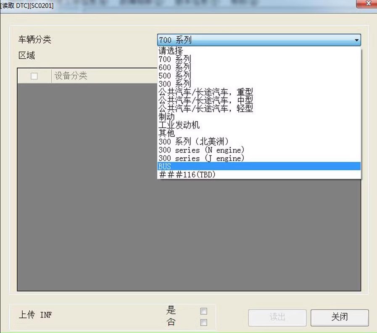Viewport: 377px width, 333px height.
Task: Click the 上传 INF label
Action: point(35,314)
